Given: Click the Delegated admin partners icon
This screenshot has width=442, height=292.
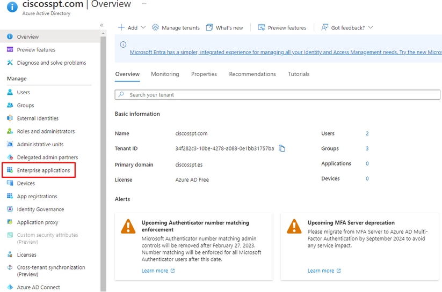Looking at the screenshot, I should [10, 157].
